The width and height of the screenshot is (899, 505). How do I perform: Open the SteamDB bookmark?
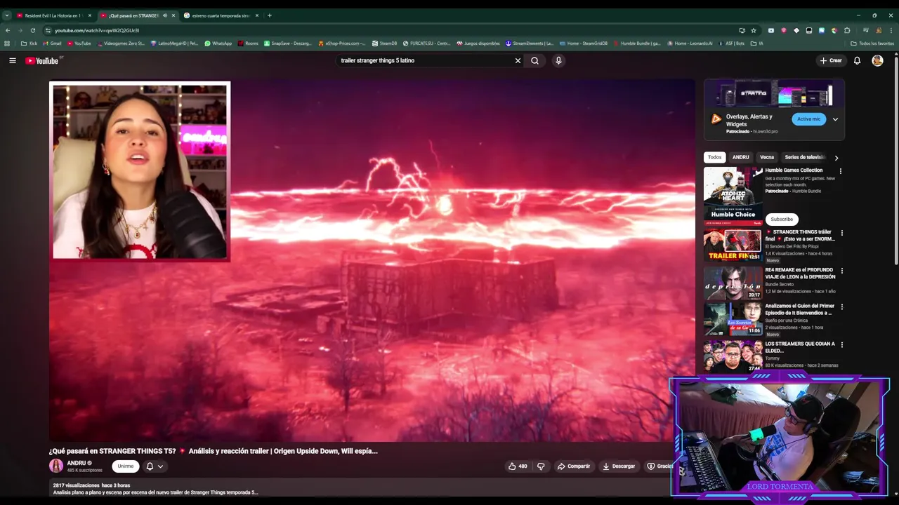(x=384, y=43)
